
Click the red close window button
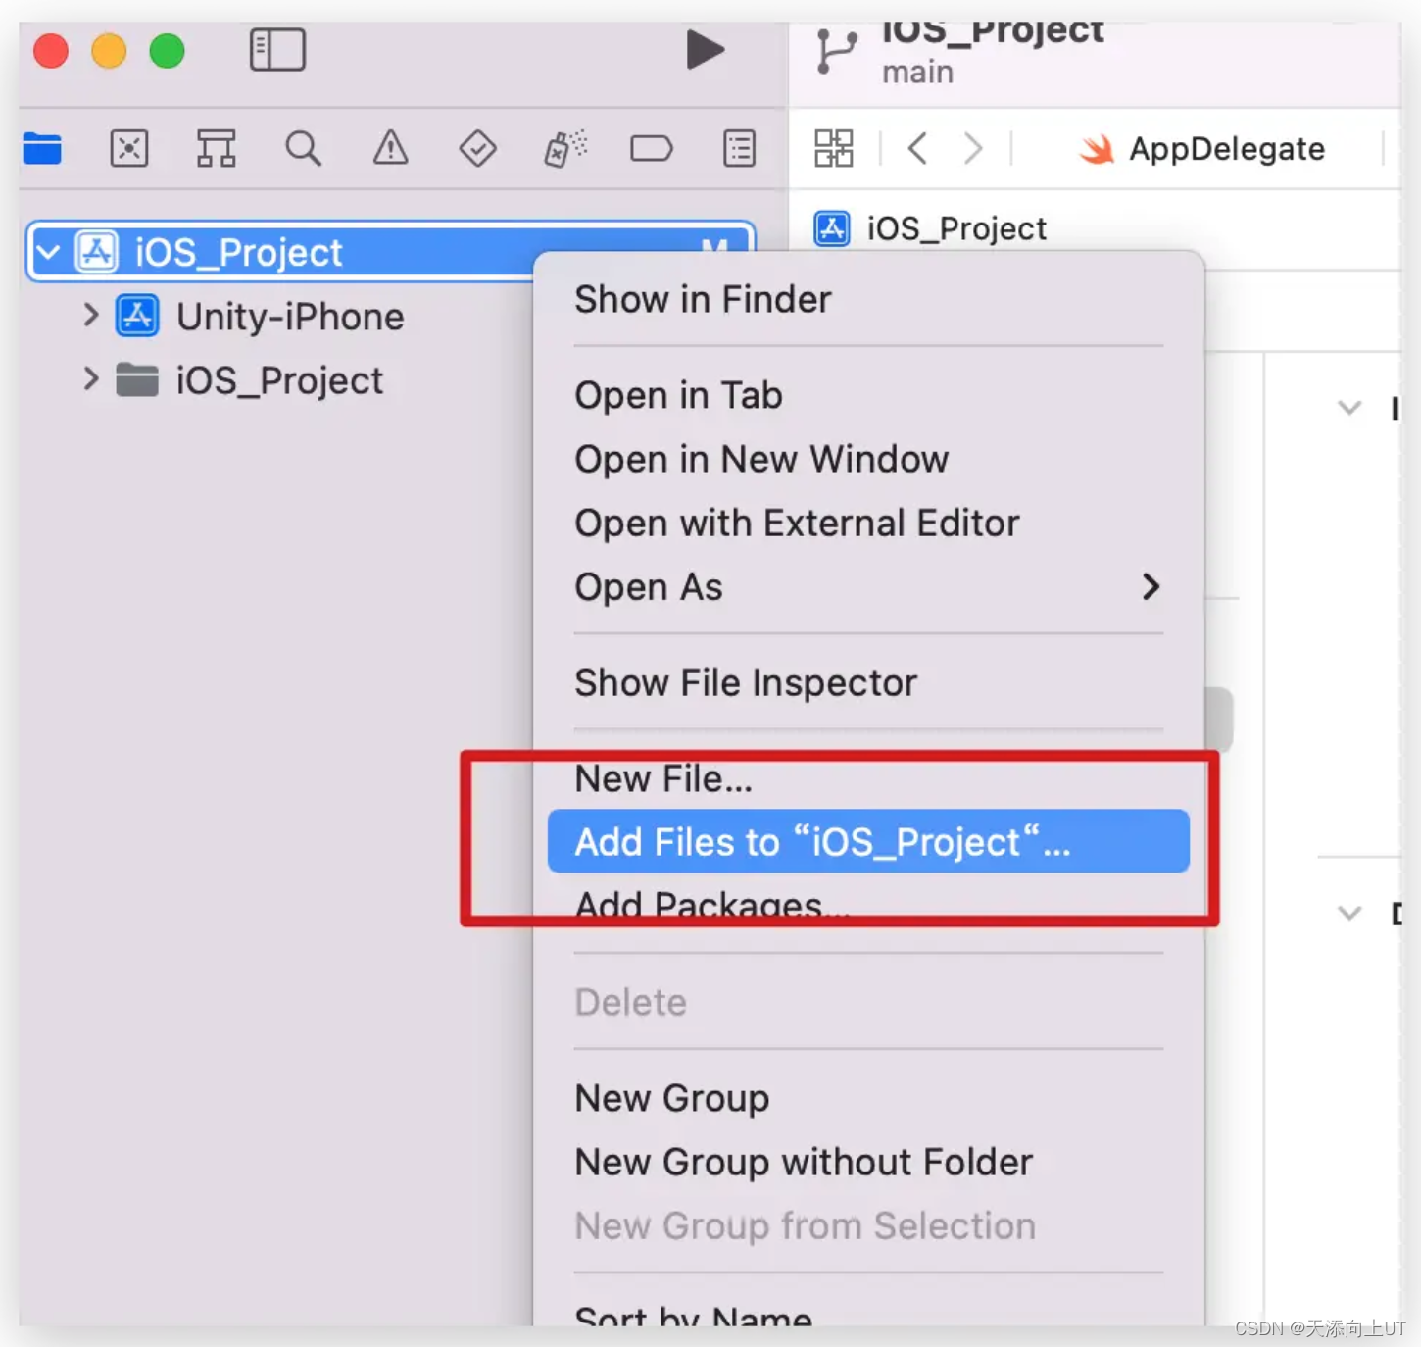click(51, 51)
